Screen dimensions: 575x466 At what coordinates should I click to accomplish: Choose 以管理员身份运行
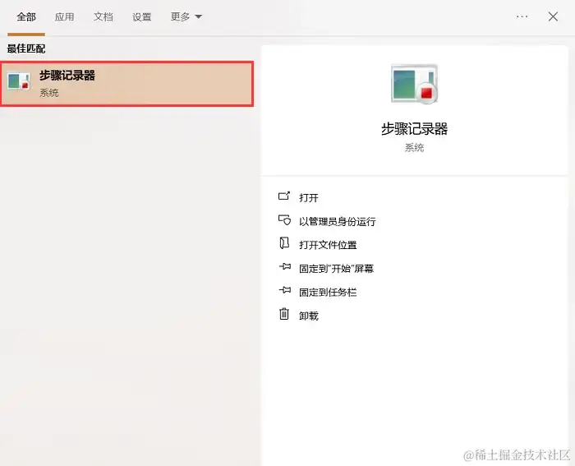338,221
